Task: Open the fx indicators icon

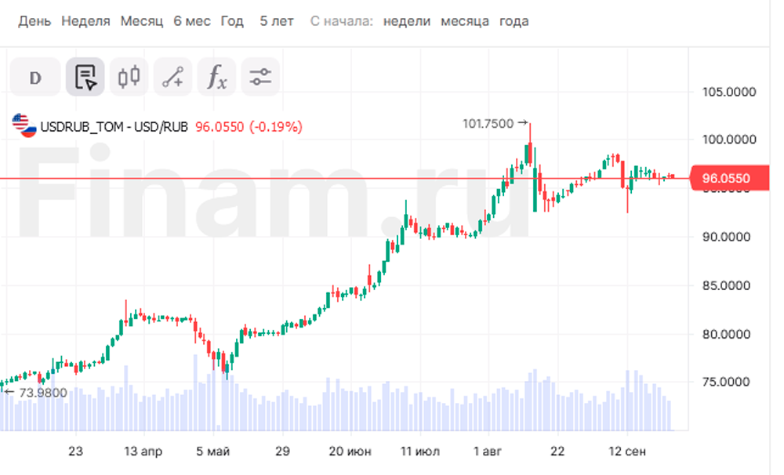Action: 216,77
